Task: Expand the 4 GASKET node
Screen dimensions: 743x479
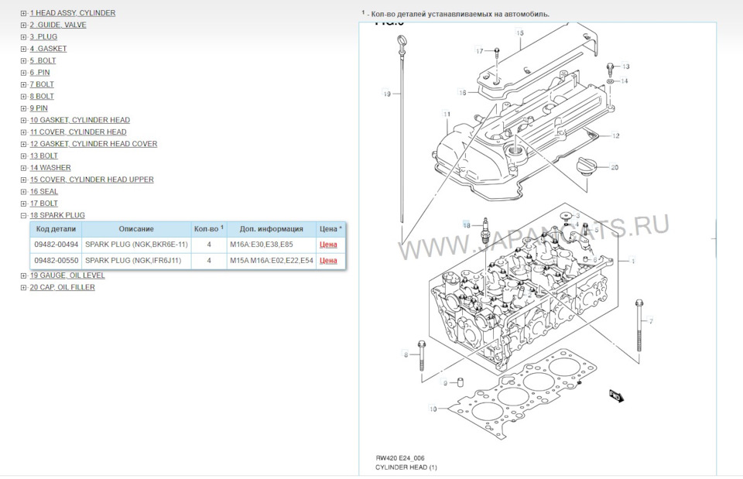Action: [x=23, y=49]
